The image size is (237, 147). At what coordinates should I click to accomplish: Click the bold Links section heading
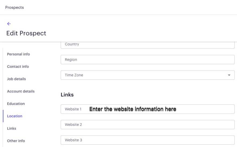(x=67, y=95)
